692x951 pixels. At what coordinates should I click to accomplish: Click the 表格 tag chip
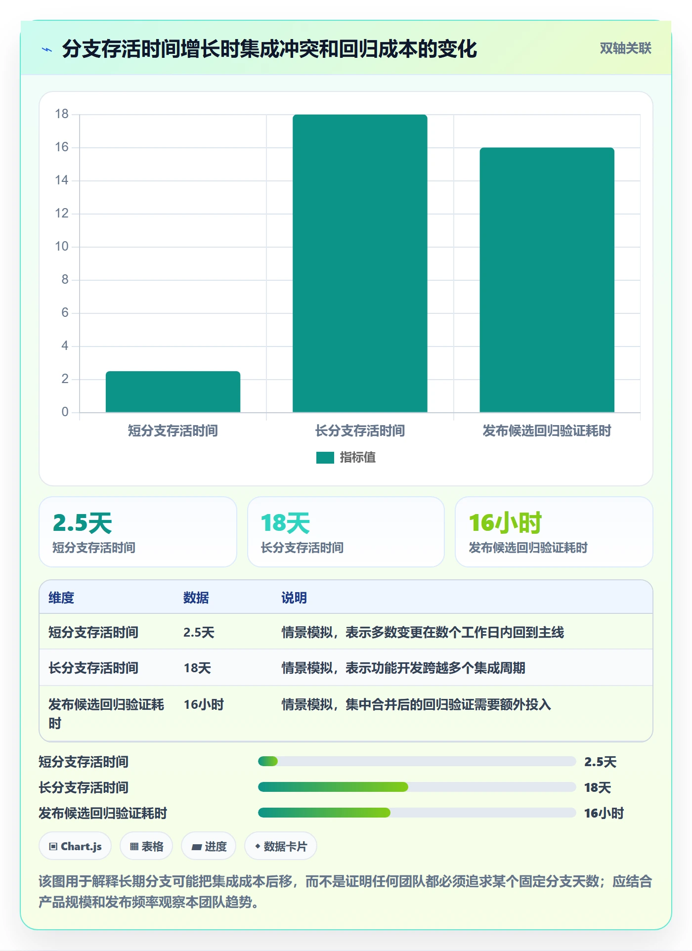click(146, 846)
